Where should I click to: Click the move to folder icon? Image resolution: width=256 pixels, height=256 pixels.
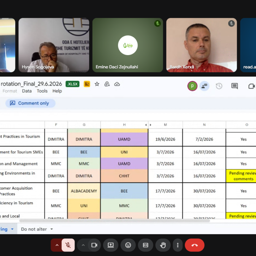click(x=107, y=84)
